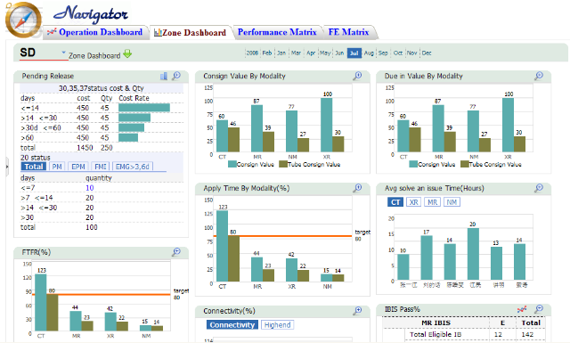Click Consign Value legend swatch in Consign chart

[232, 164]
